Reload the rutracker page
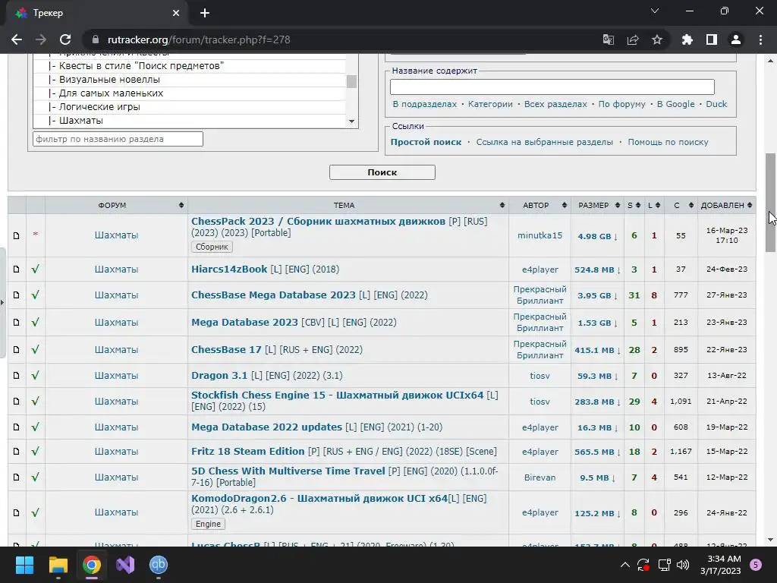 pos(65,39)
